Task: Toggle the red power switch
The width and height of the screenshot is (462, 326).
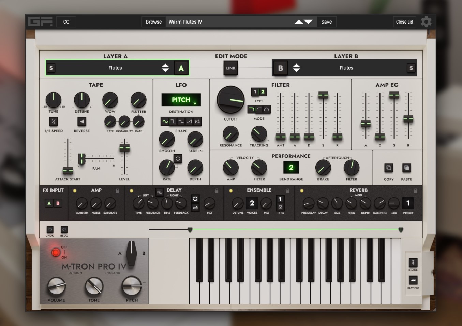Action: pyautogui.click(x=56, y=252)
